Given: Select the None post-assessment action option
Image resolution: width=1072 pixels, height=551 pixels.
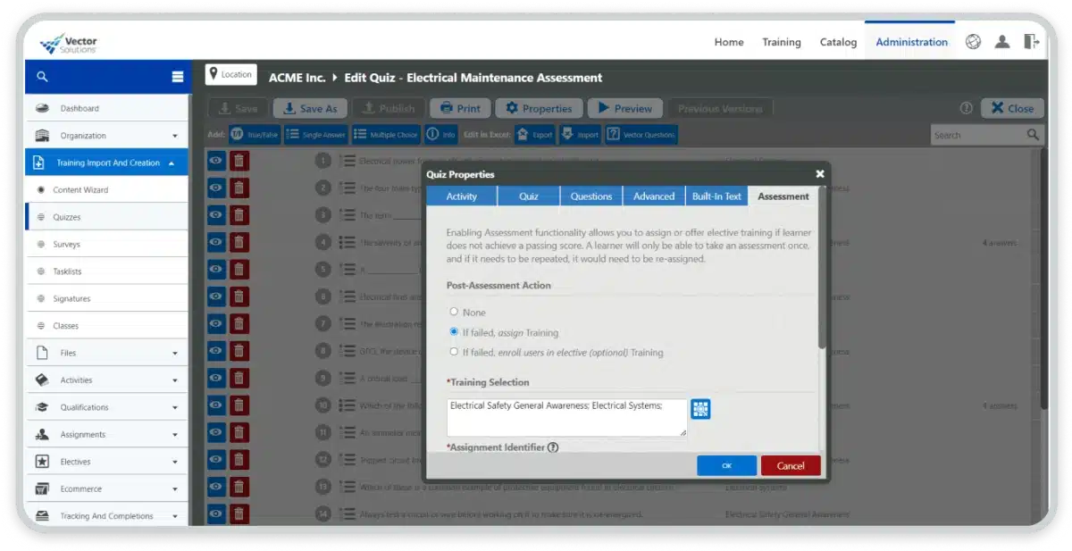Looking at the screenshot, I should (454, 312).
